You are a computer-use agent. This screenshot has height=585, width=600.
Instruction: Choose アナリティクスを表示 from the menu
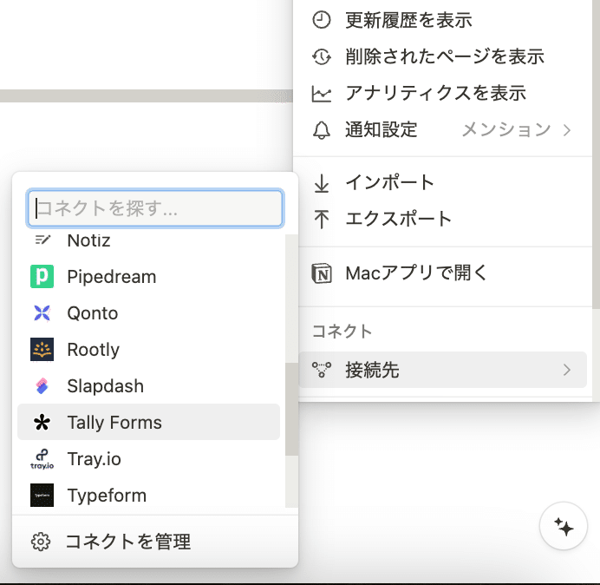coord(442,94)
